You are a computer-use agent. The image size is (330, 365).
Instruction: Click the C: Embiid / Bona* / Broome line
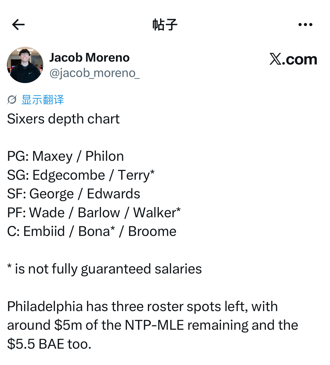[92, 231]
